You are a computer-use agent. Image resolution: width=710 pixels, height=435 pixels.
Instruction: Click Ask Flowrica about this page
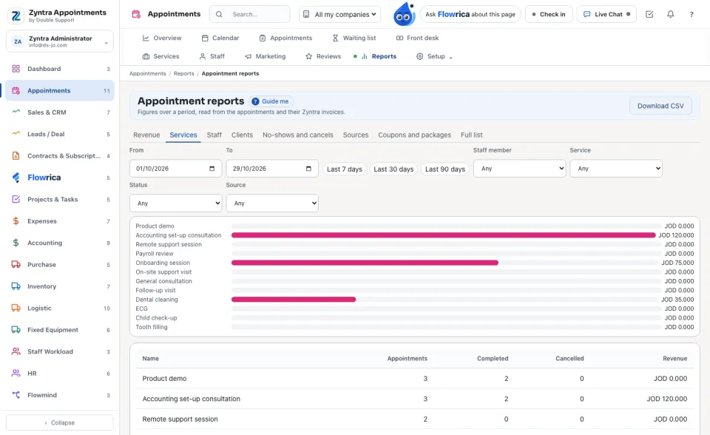(470, 15)
